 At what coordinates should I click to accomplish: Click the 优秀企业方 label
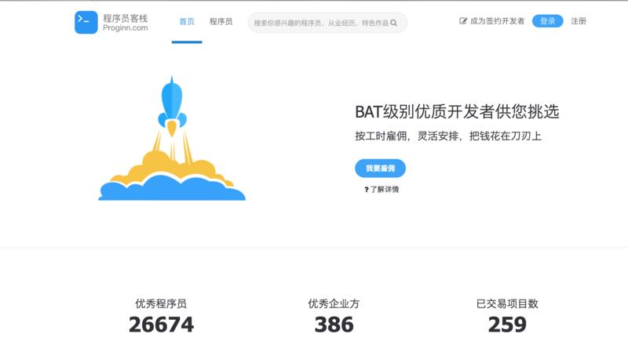point(334,303)
